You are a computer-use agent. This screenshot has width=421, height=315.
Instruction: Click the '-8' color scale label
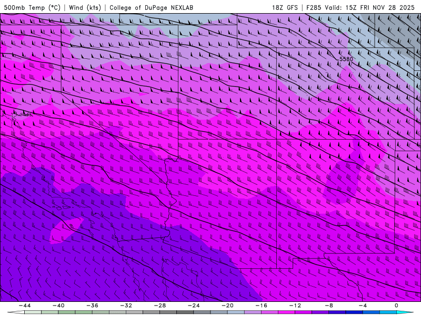point(329,306)
